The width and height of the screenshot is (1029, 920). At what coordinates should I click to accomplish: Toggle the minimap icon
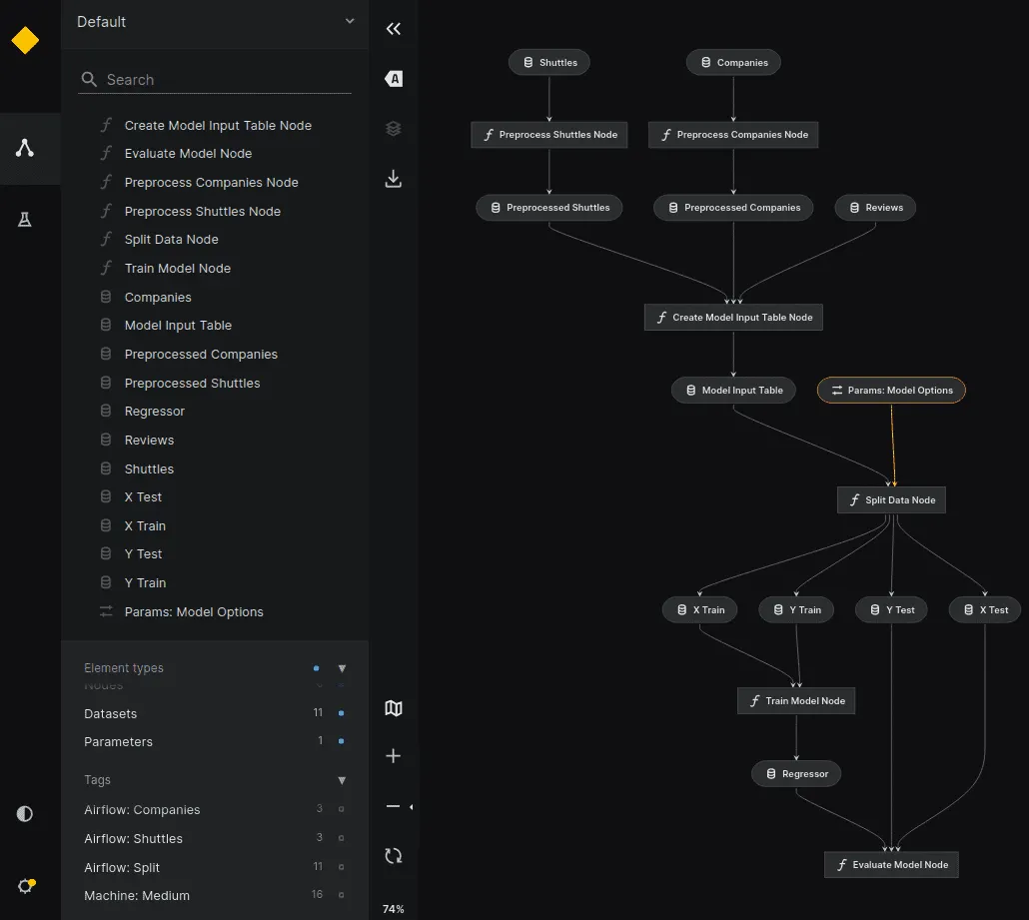394,708
